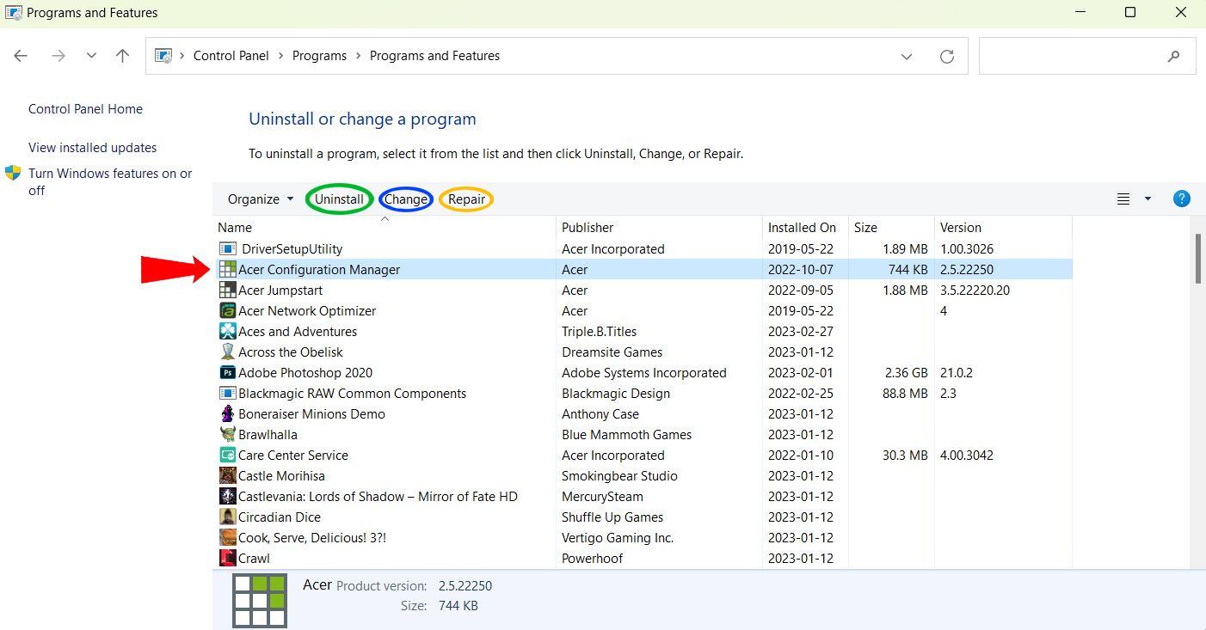Click the search box in Programs and Features
The width and height of the screenshot is (1206, 630).
pyautogui.click(x=1075, y=56)
